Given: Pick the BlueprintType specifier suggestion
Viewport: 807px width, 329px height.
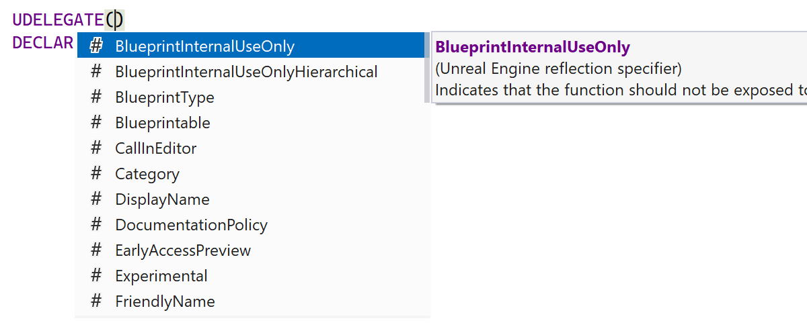Looking at the screenshot, I should click(x=165, y=97).
